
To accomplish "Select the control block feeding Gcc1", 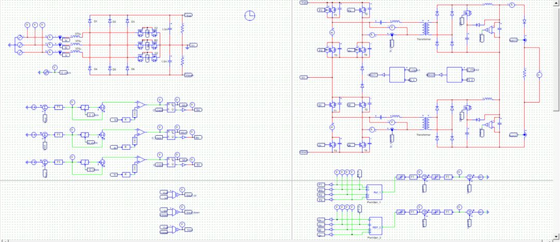I will point(397,75).
